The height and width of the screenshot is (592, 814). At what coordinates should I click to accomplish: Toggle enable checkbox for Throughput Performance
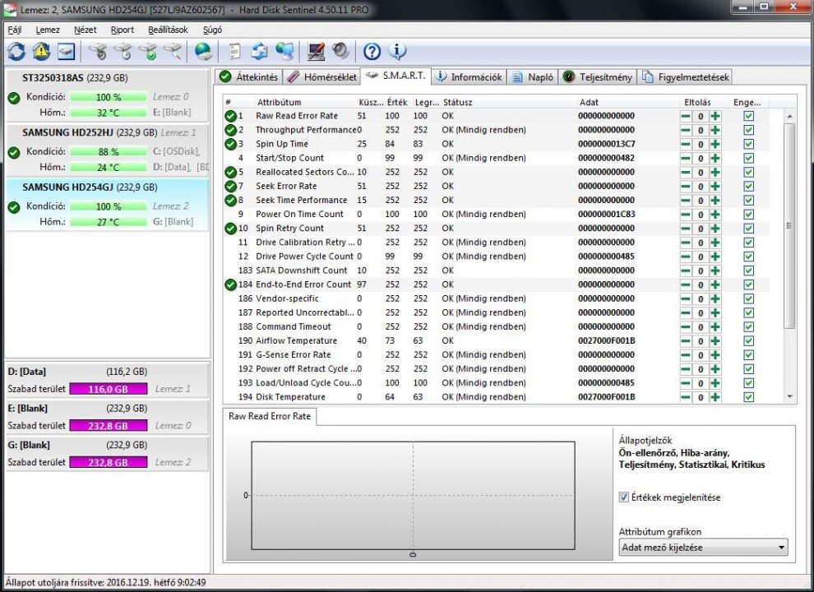748,131
